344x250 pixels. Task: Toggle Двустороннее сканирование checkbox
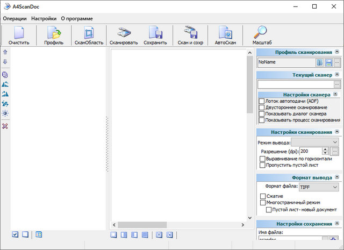pyautogui.click(x=262, y=108)
